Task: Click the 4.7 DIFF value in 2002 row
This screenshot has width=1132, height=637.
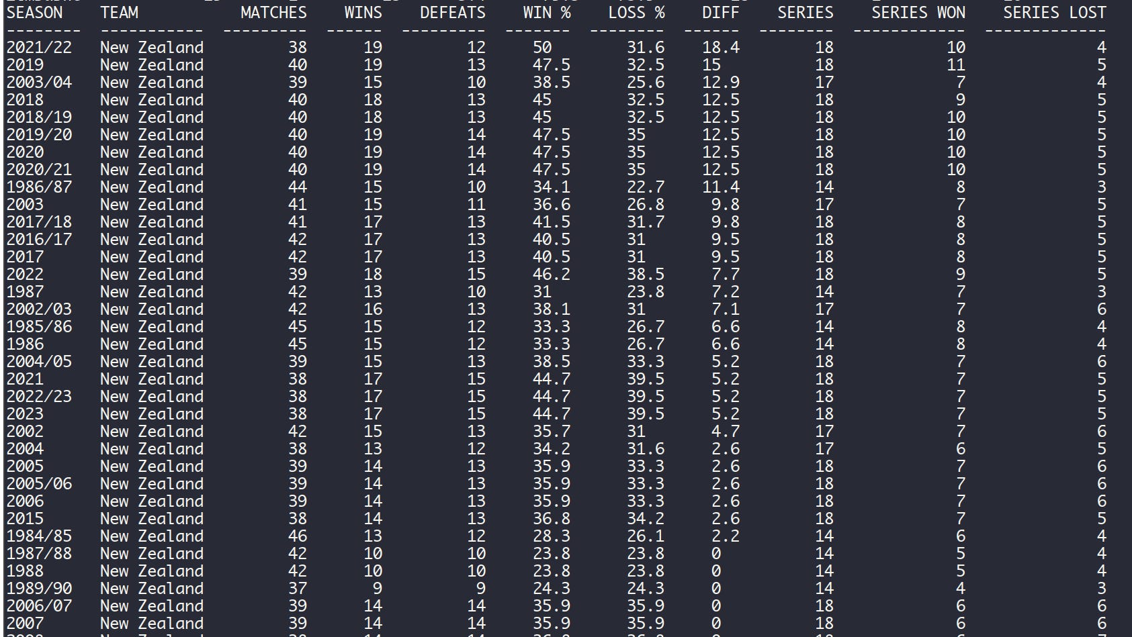Action: coord(726,432)
